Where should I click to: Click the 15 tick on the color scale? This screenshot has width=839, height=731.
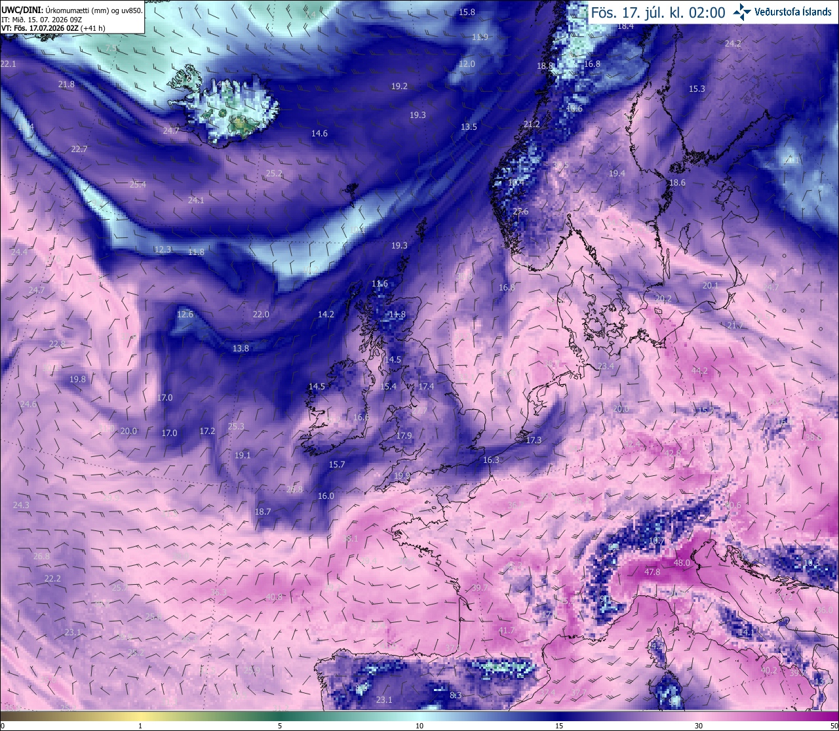(x=559, y=726)
